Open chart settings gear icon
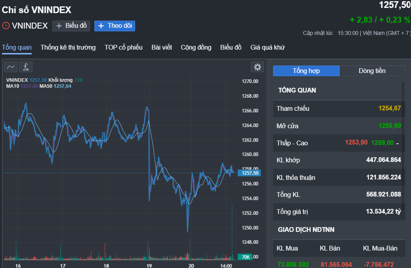411x268 pixels. tap(257, 67)
